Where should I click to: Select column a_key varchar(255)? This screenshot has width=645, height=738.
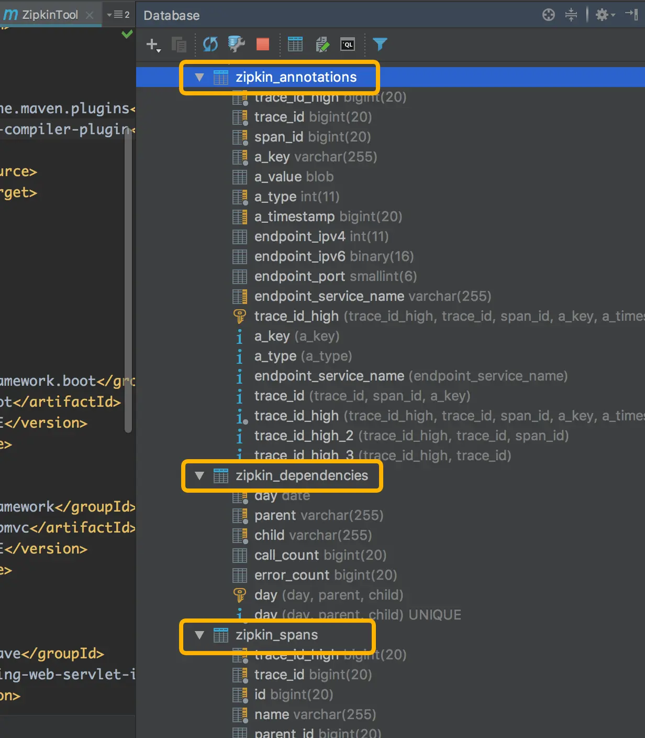[x=316, y=157]
